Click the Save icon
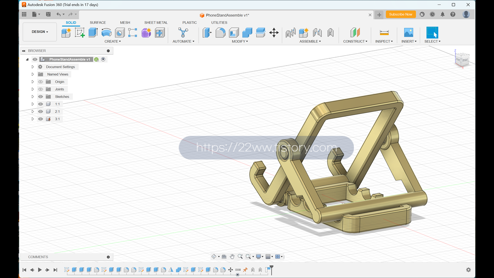The width and height of the screenshot is (494, 278). coord(48,14)
